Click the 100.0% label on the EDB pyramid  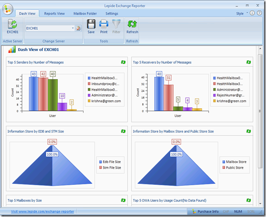(52, 154)
